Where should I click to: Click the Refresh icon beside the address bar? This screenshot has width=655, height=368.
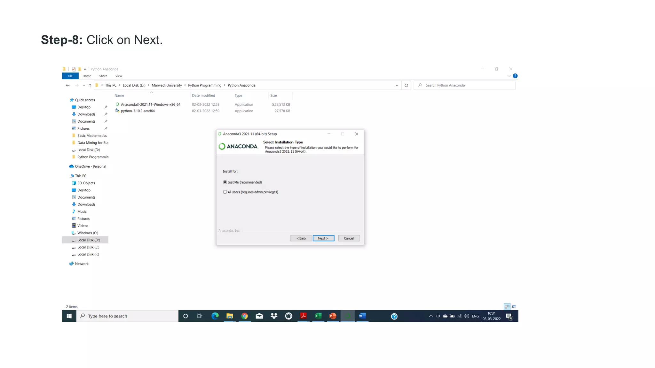click(x=406, y=85)
